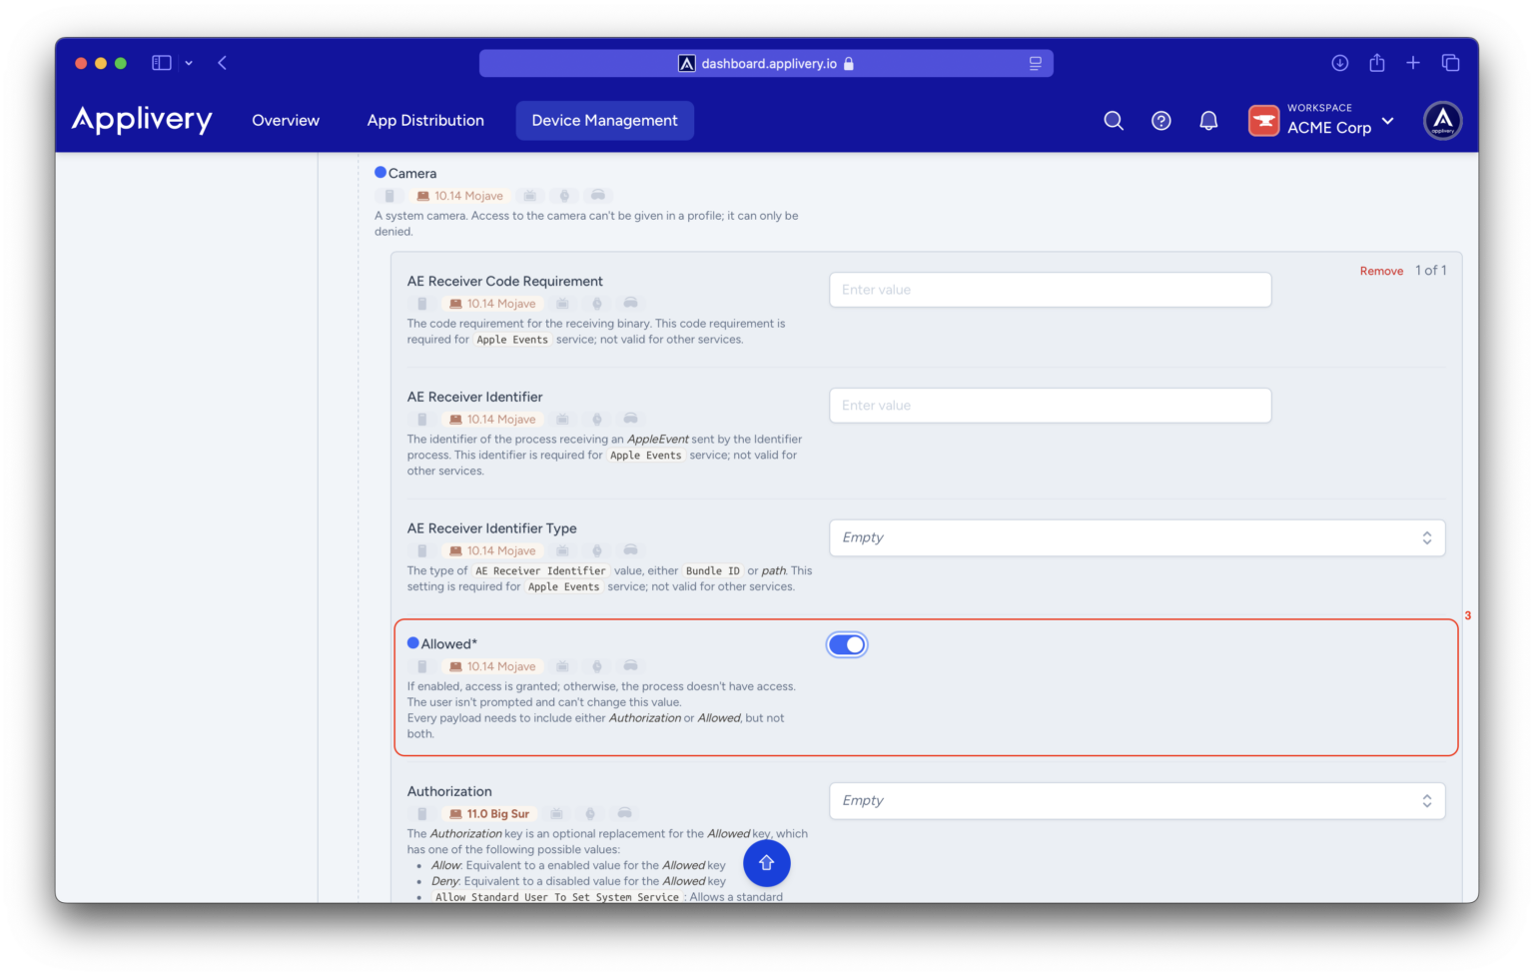1534x976 pixels.
Task: Toggle the Safari sidebar
Action: tap(162, 63)
